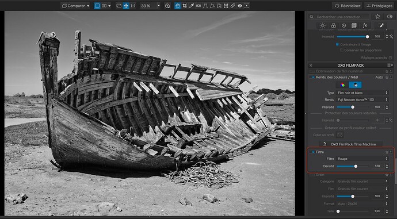
Task: Open Type dropdown Film noir et blanc
Action: pyautogui.click(x=362, y=93)
